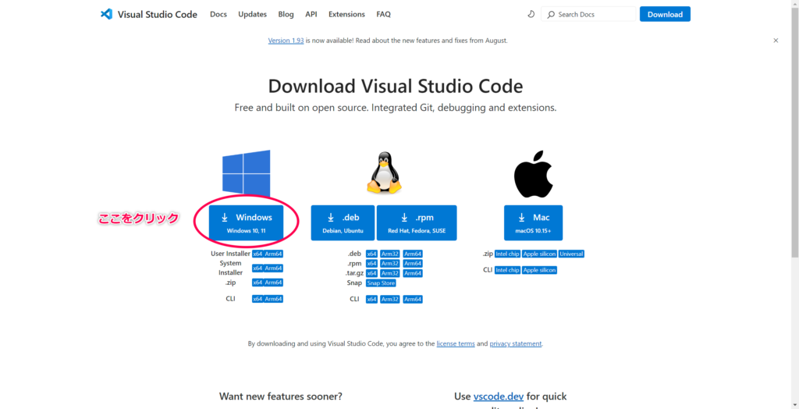
Task: Download the .rpm package for Red Hat
Action: tap(417, 223)
